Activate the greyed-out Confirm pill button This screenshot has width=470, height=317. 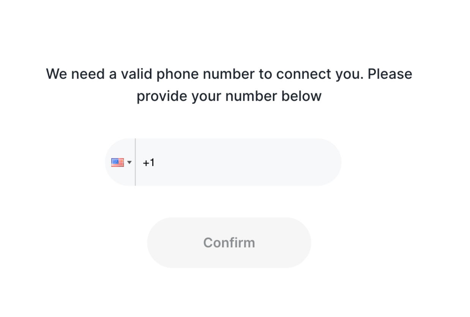click(x=229, y=243)
